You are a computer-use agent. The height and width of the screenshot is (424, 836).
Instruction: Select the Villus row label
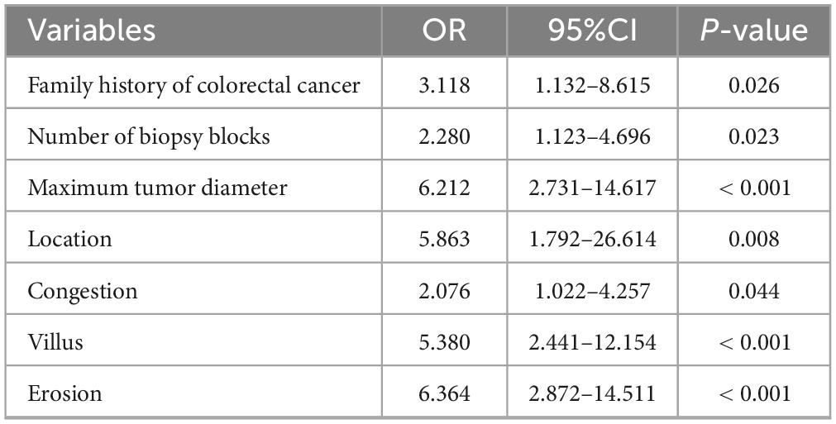pyautogui.click(x=55, y=342)
